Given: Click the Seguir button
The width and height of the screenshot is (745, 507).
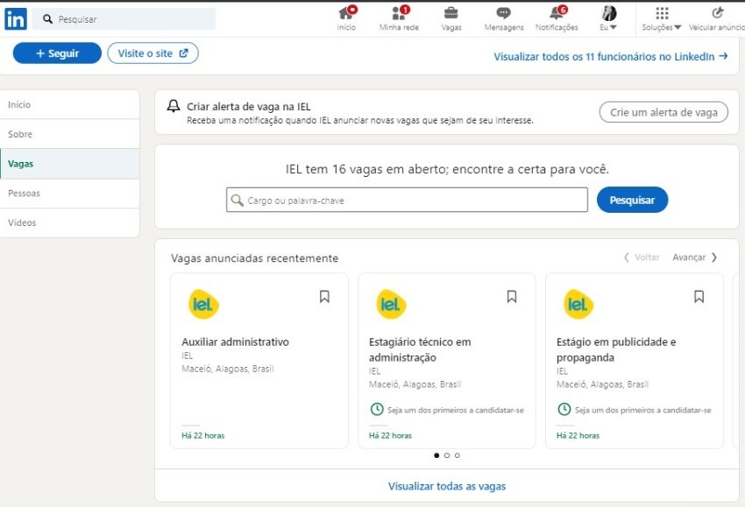Looking at the screenshot, I should click(x=57, y=53).
